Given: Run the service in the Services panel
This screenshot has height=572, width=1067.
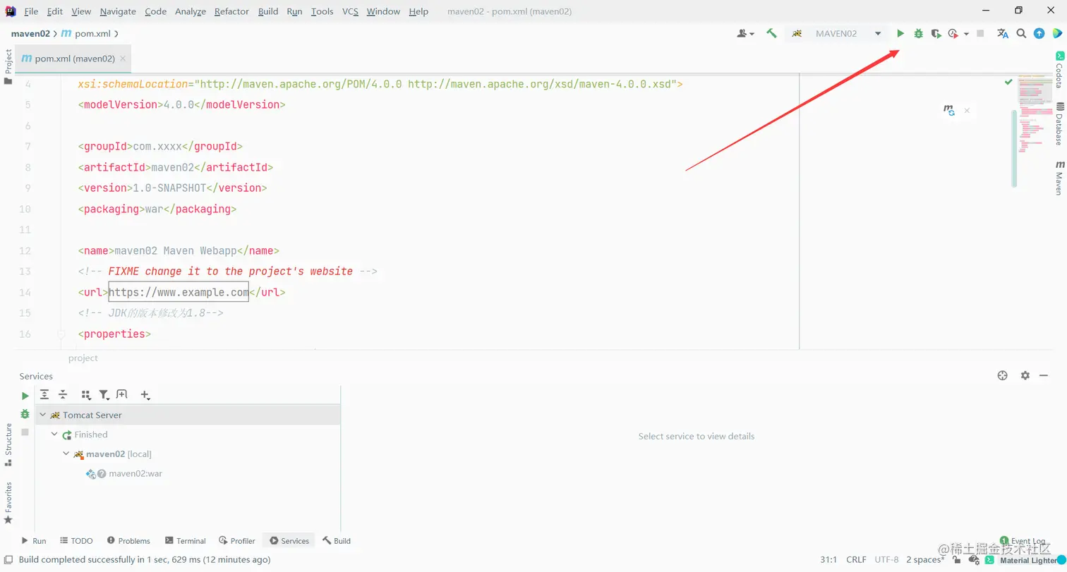Looking at the screenshot, I should click(x=25, y=396).
